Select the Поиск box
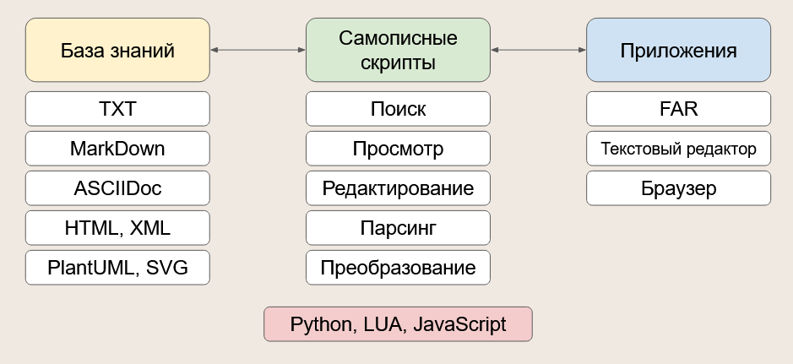The image size is (793, 364). (x=398, y=109)
